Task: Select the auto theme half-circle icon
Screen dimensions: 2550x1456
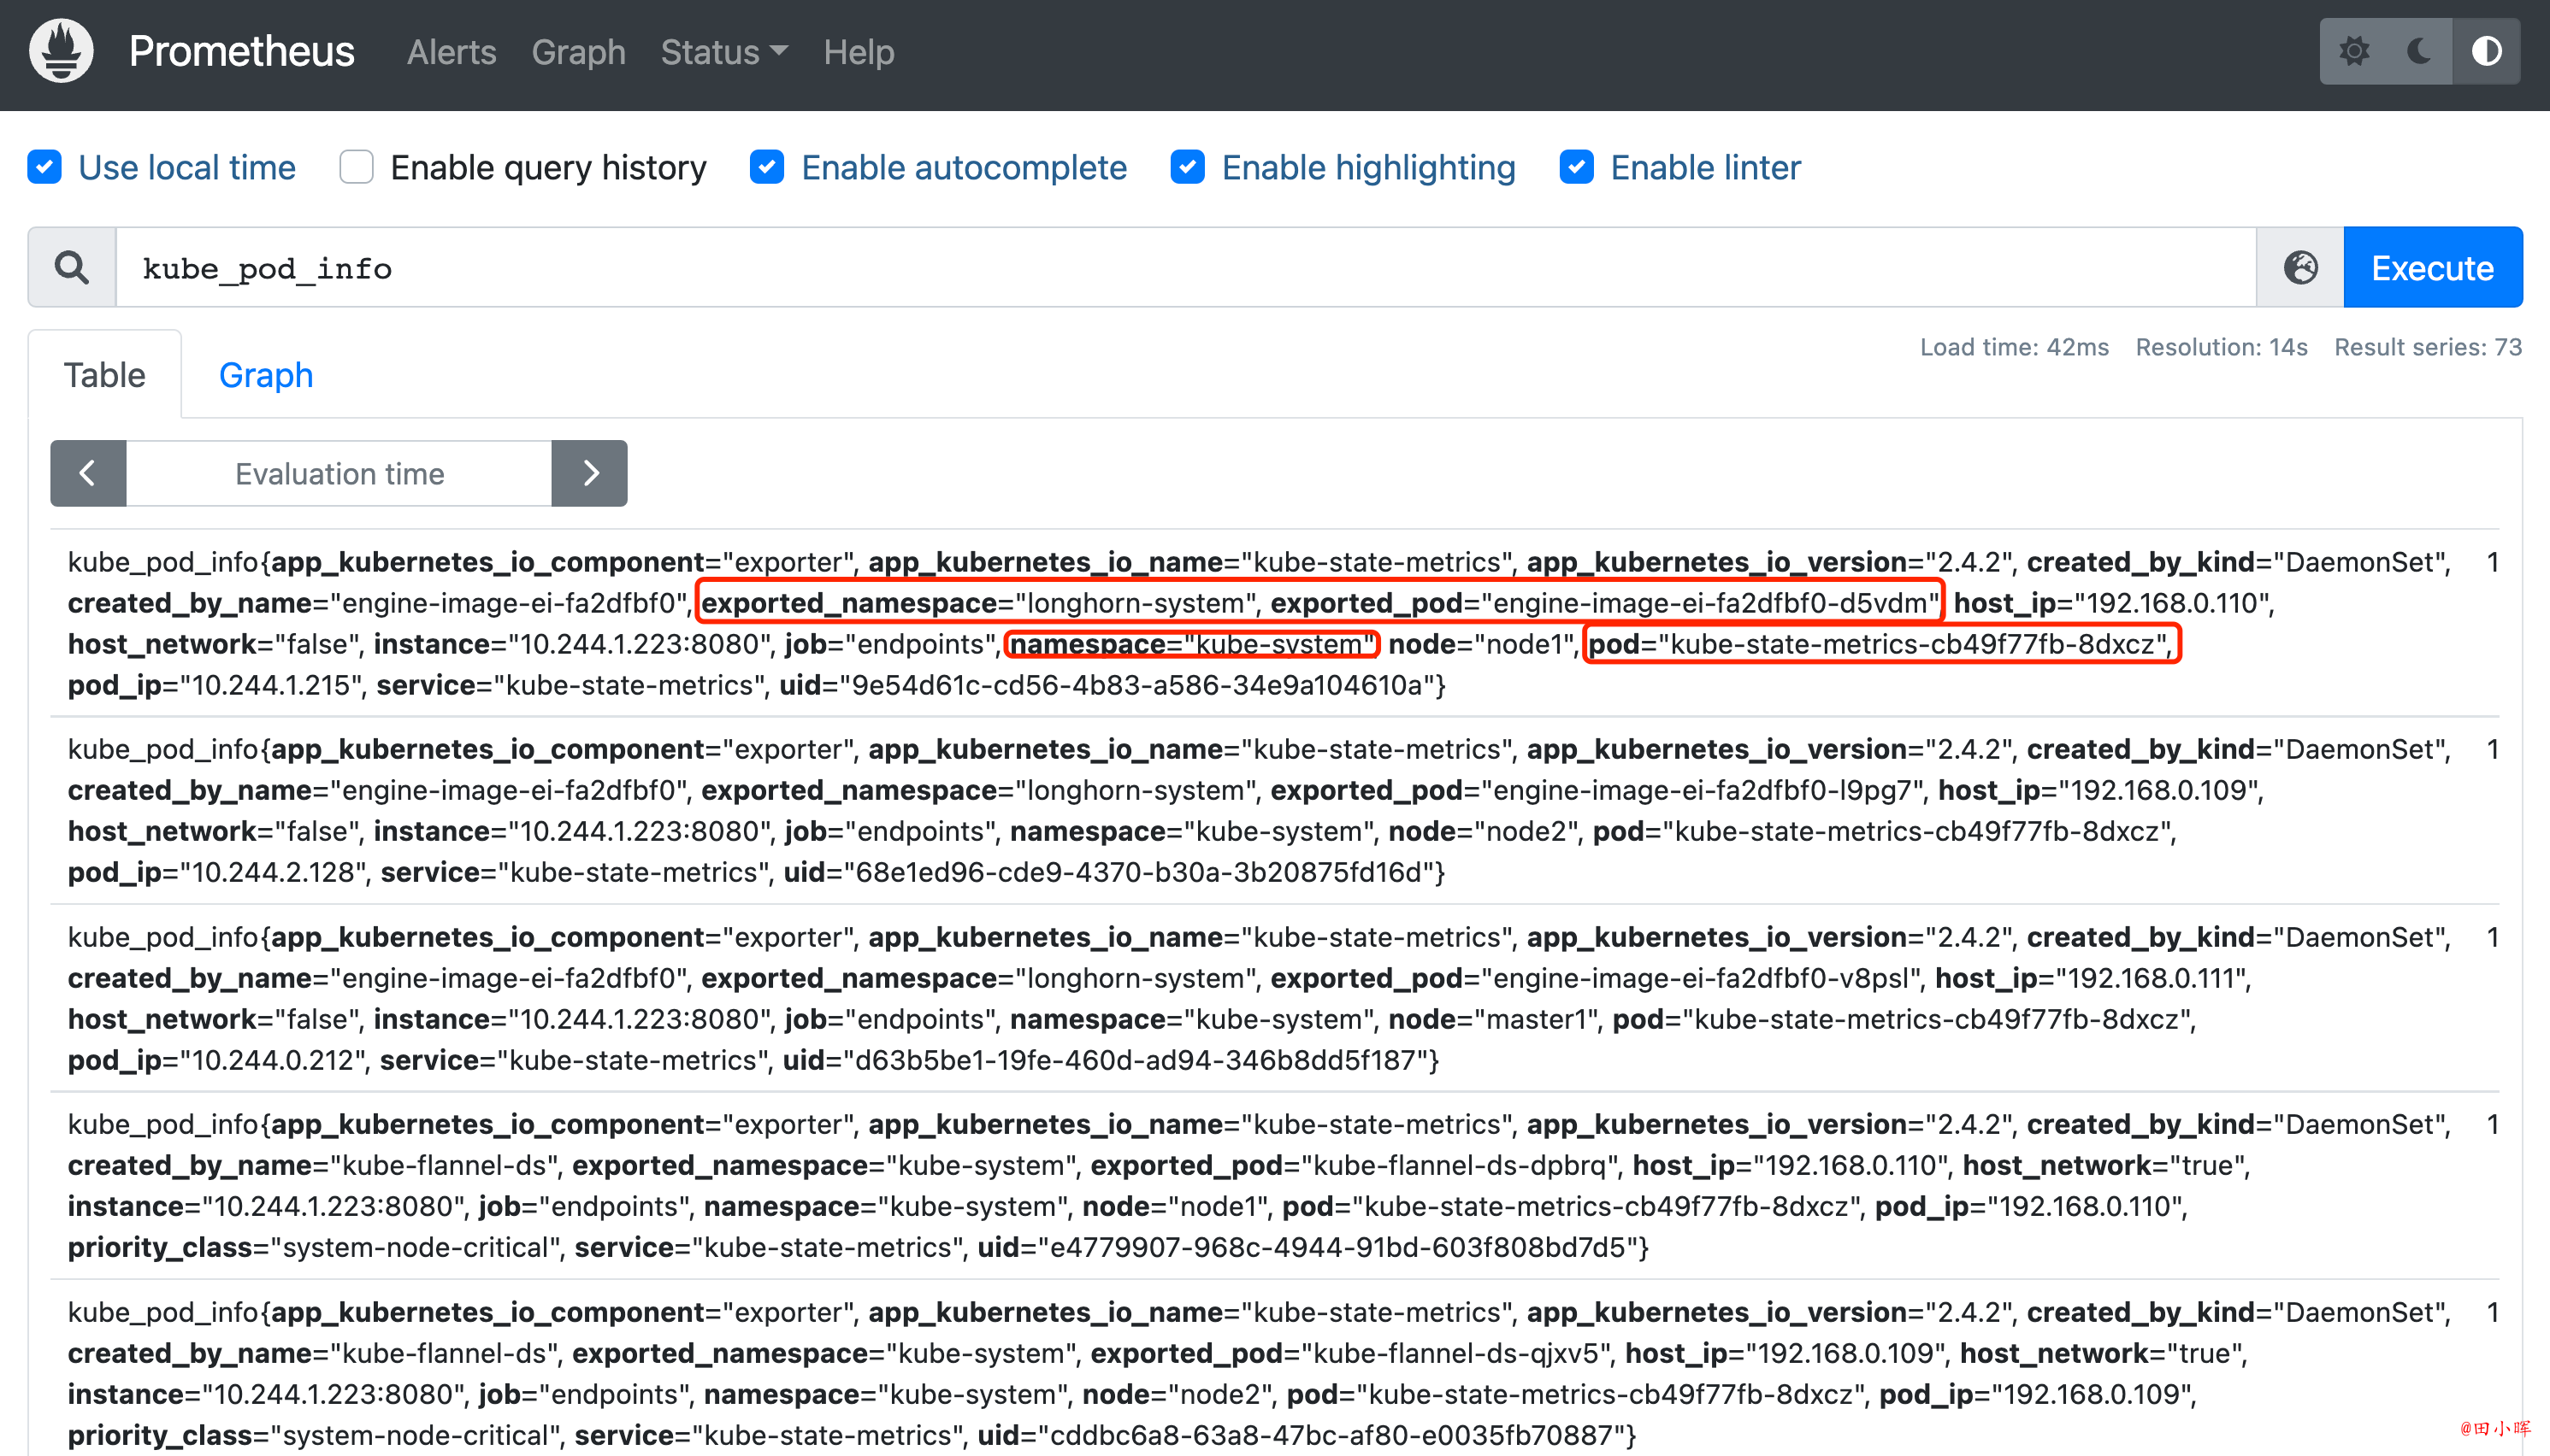Action: (x=2487, y=51)
